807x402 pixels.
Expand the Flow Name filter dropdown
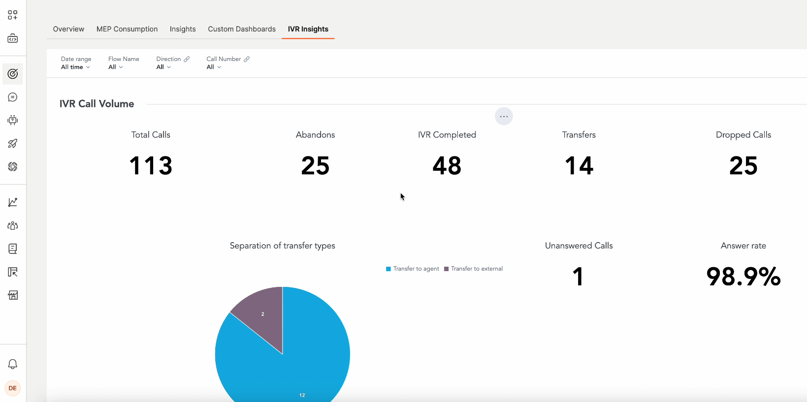[116, 67]
